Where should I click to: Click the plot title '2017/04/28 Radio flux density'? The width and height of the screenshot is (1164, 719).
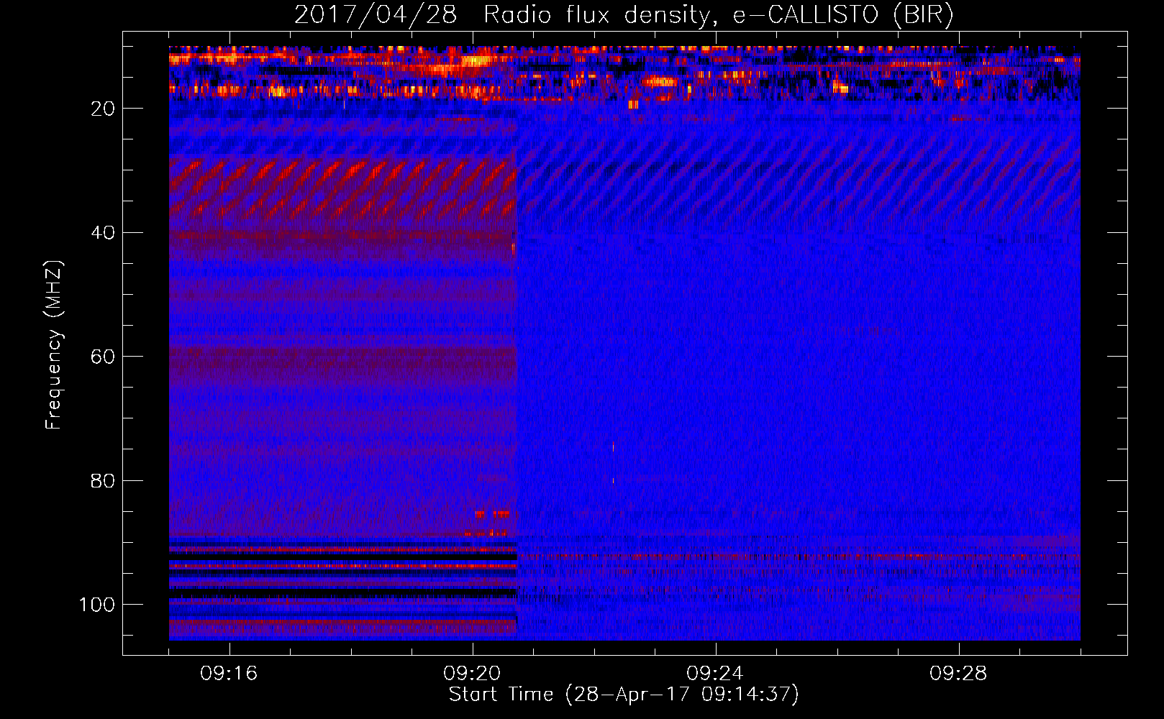tap(624, 15)
